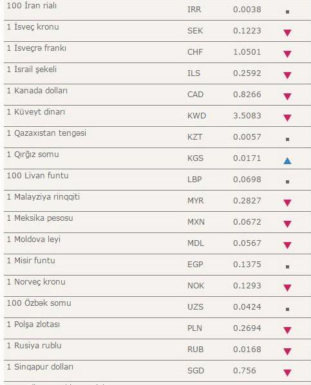
Task: Click the red down arrow for KWD
Action: (x=287, y=118)
